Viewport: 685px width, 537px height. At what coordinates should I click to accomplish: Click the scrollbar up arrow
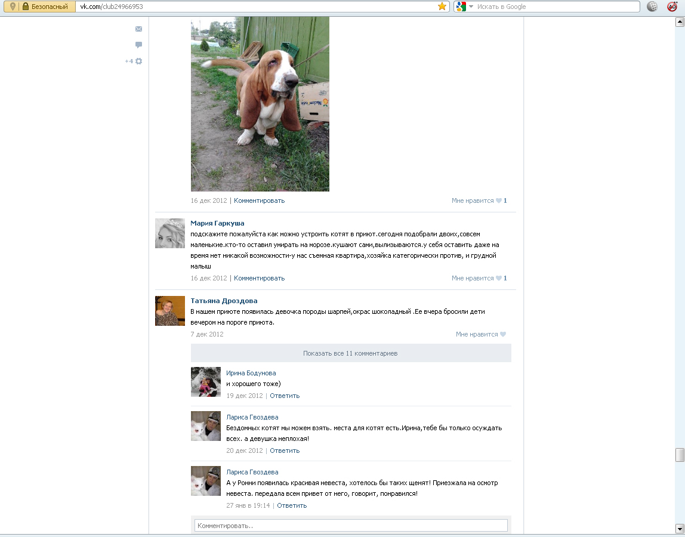680,22
